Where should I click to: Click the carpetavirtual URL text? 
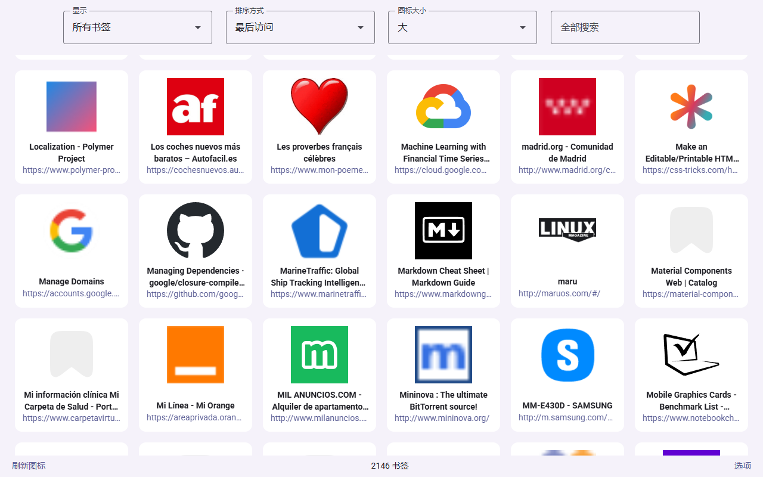click(x=72, y=418)
